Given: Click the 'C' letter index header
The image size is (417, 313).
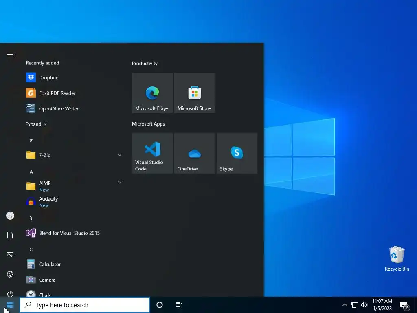Looking at the screenshot, I should [31, 249].
